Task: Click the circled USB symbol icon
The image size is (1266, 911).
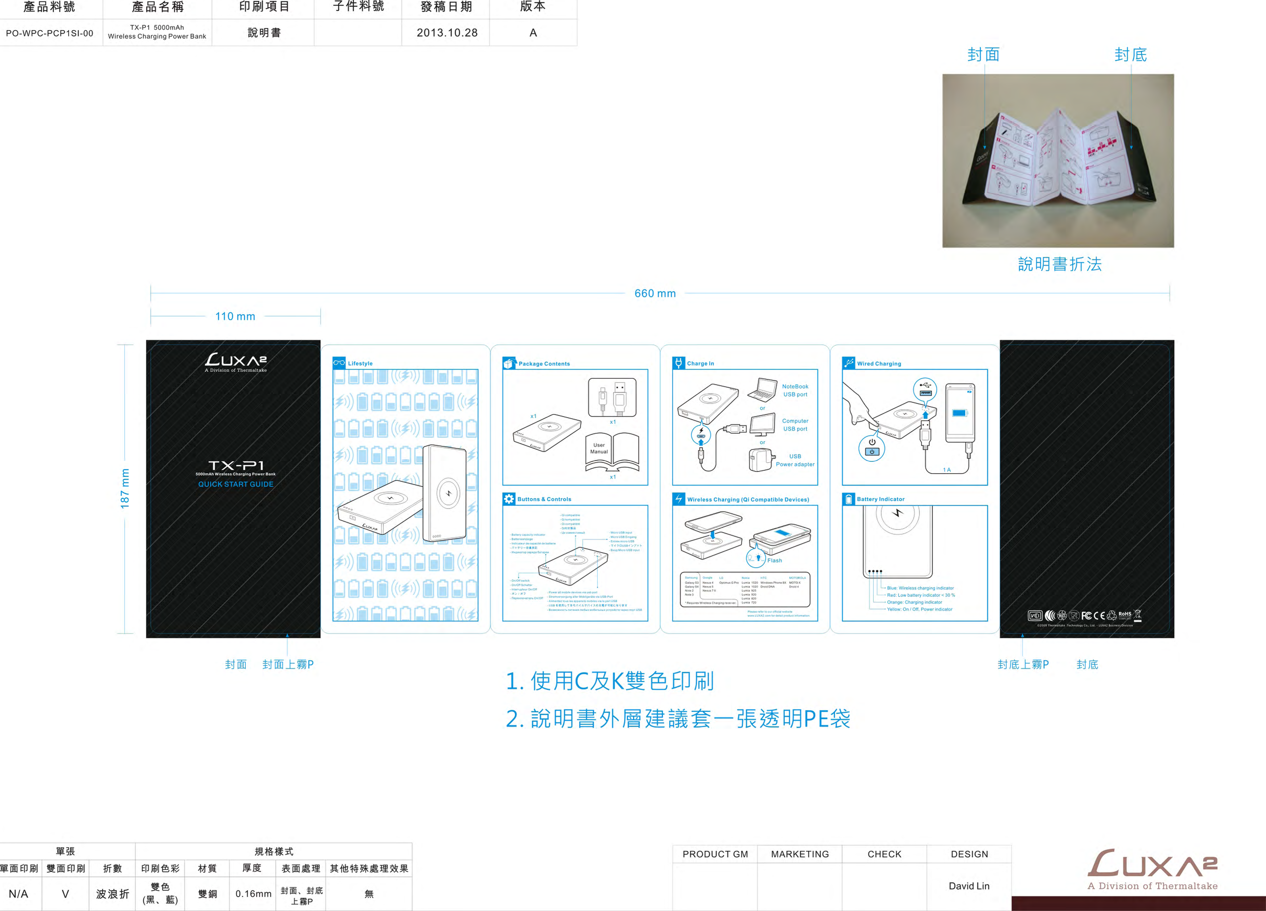Action: (x=925, y=388)
